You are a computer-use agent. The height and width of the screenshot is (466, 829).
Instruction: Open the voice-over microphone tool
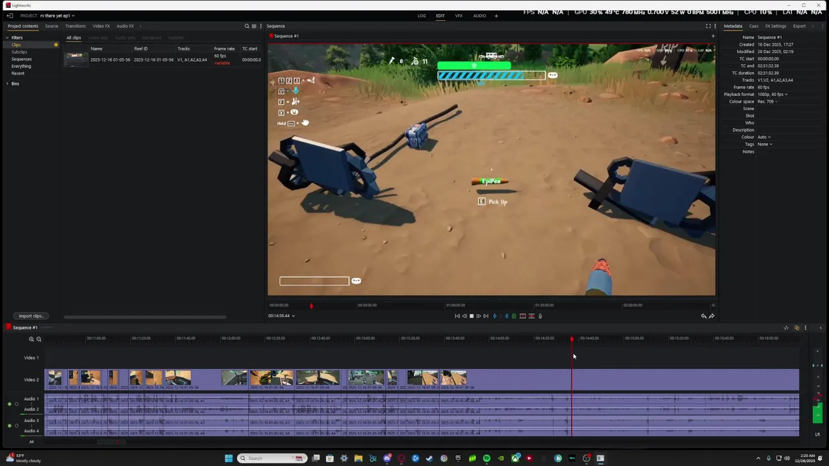click(x=540, y=316)
